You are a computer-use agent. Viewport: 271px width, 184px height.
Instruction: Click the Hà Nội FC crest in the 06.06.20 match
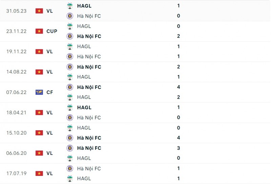70,148
